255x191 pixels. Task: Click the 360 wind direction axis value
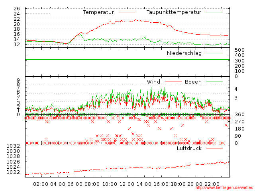click(x=239, y=115)
